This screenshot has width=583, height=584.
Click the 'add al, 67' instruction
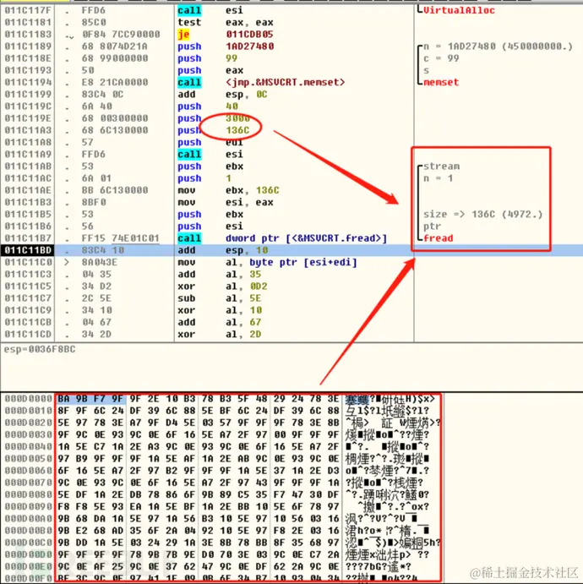(220, 322)
